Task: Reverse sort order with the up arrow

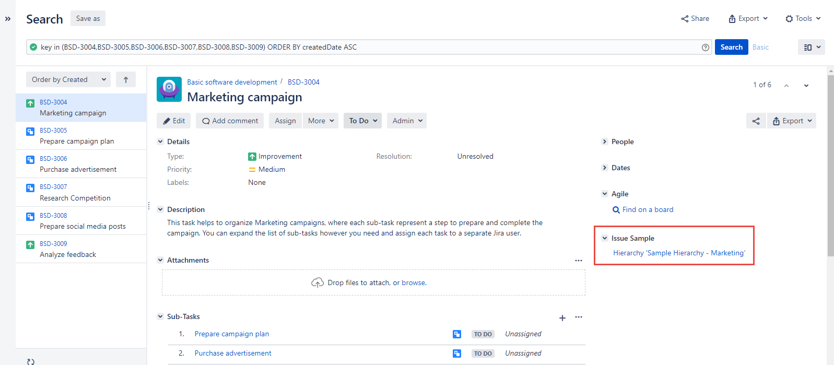Action: tap(126, 80)
